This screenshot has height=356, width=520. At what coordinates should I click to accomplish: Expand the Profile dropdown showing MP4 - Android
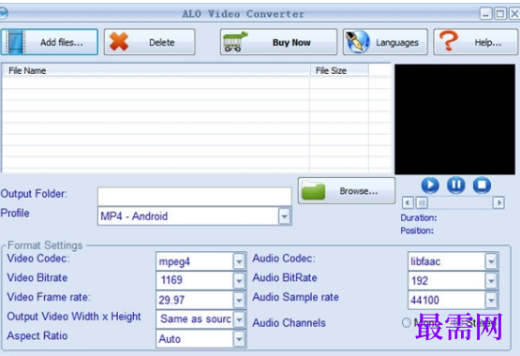click(x=284, y=216)
